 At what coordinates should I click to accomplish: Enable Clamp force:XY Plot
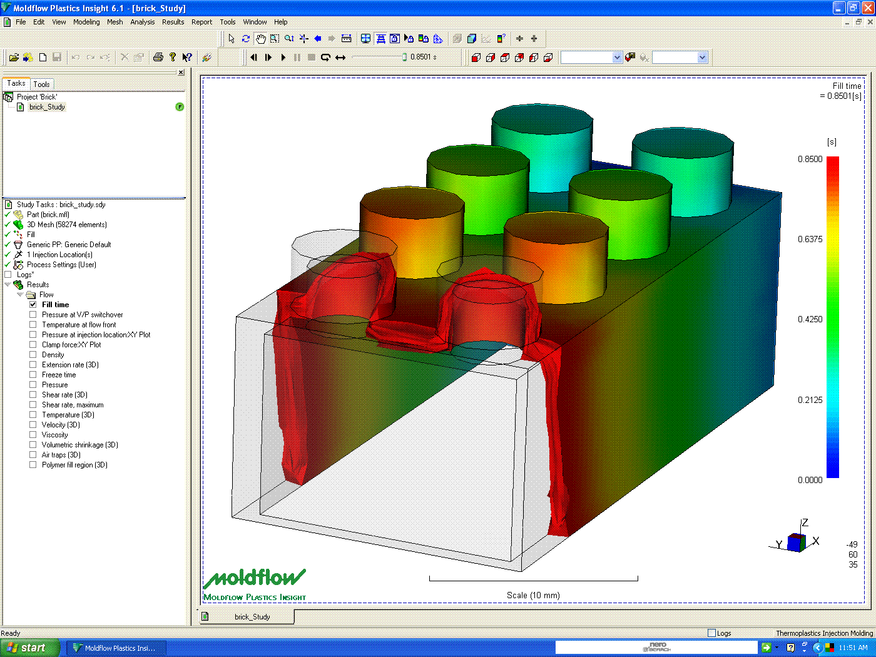pos(33,345)
